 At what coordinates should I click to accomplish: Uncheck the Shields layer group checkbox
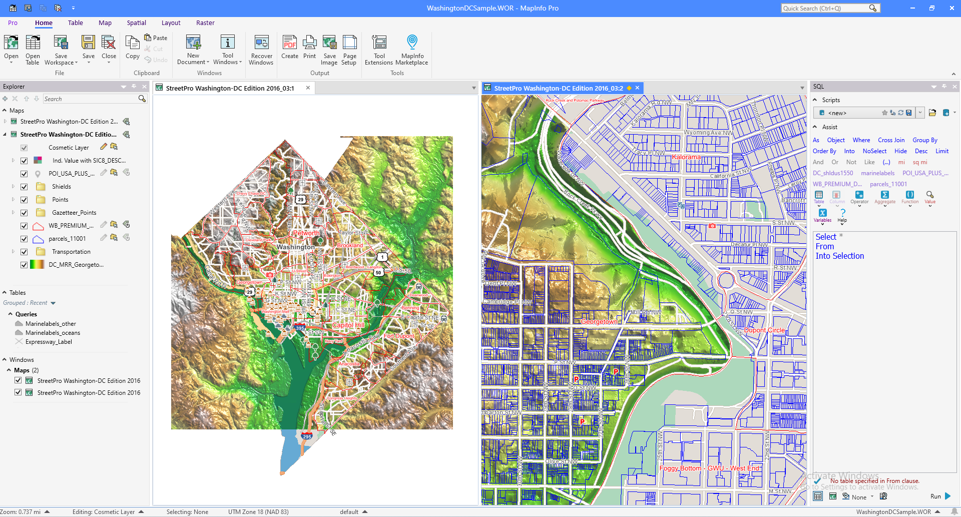click(x=24, y=187)
